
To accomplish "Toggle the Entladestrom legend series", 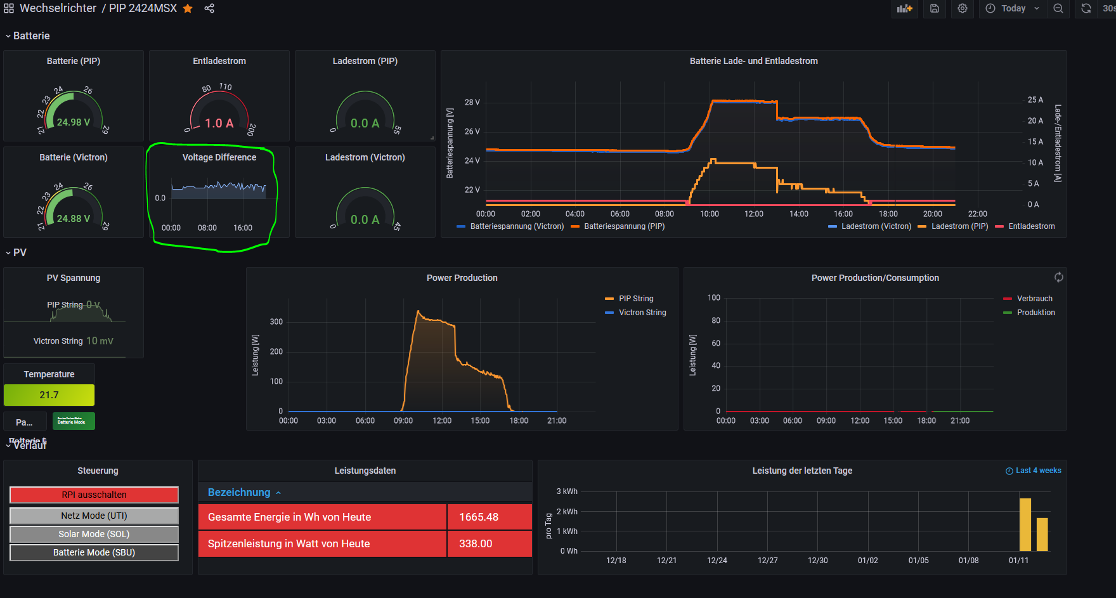I will (1031, 226).
